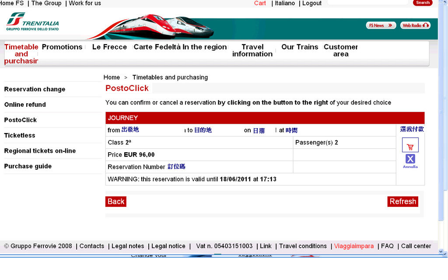Open Viaggiaimpara footer link
The width and height of the screenshot is (448, 280).
[x=353, y=246]
